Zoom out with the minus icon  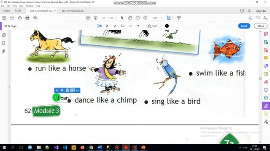138,18
